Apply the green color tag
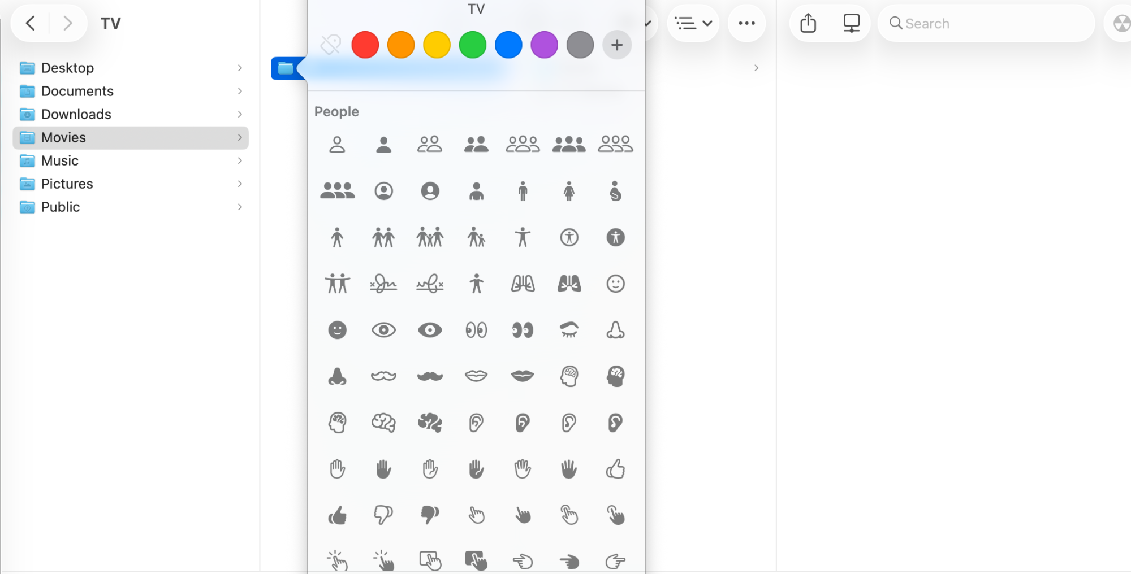Screen dimensions: 1131x574 473,45
